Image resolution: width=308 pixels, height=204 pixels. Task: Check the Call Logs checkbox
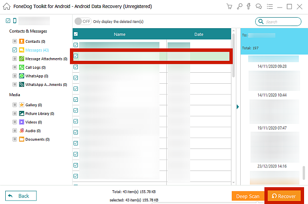tap(15, 67)
